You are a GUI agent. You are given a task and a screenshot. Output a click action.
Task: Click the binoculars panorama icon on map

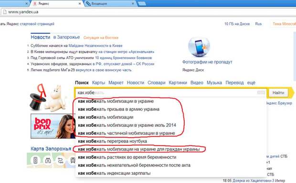pyautogui.click(x=48, y=161)
